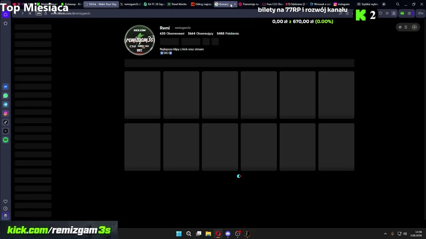Switch to the Transmisje na tab

249,4
